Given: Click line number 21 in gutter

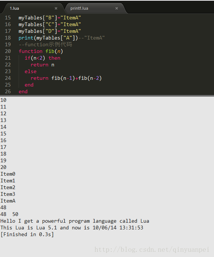Looking at the screenshot, I should tap(8, 58).
